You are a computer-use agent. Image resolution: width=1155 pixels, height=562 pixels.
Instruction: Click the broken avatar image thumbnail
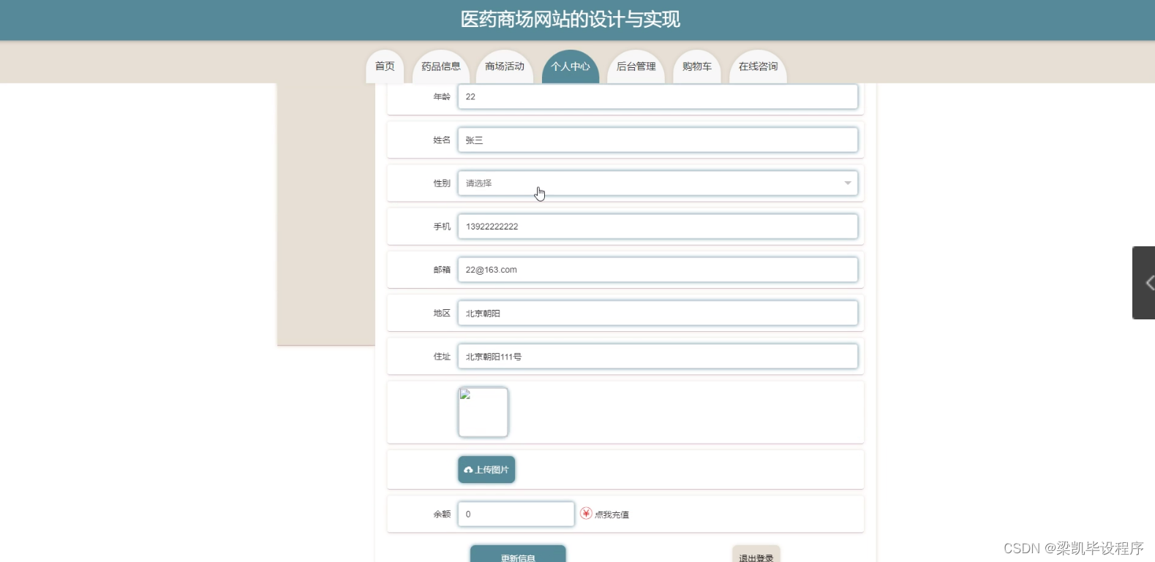point(483,412)
